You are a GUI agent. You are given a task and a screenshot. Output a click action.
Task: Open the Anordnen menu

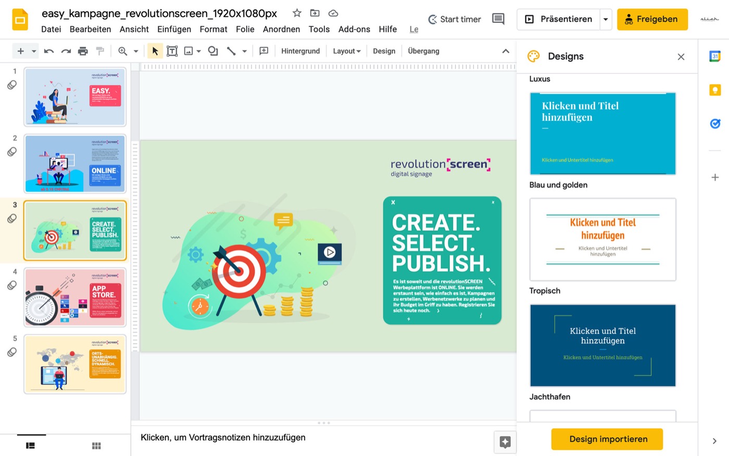(x=281, y=29)
